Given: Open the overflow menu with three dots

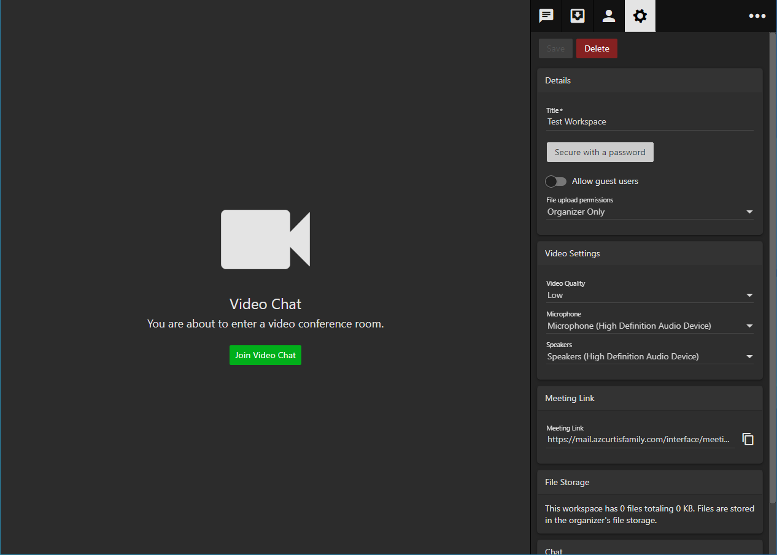Looking at the screenshot, I should [x=757, y=16].
